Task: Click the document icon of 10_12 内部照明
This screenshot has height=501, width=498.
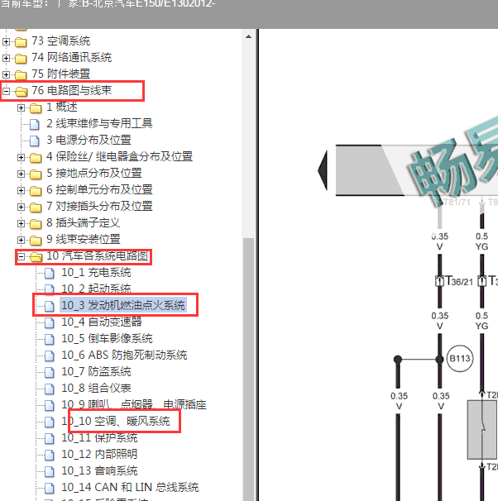Action: point(50,455)
